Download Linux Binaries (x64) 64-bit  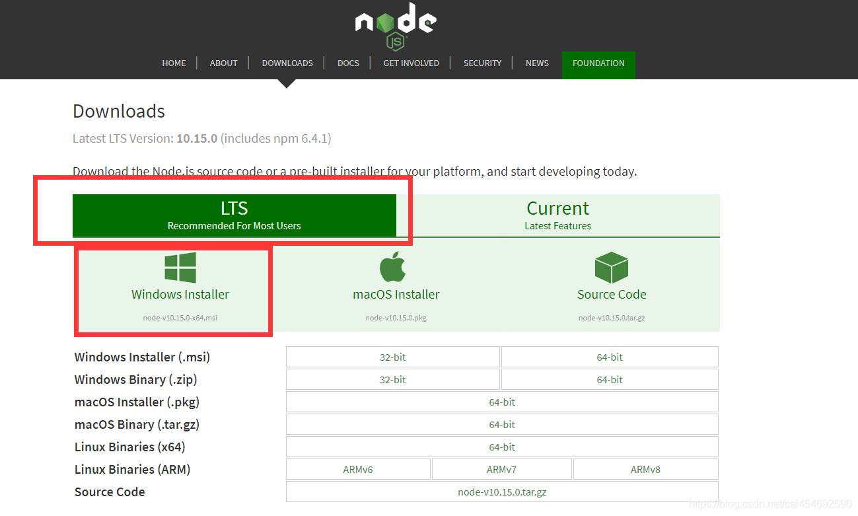(x=502, y=447)
